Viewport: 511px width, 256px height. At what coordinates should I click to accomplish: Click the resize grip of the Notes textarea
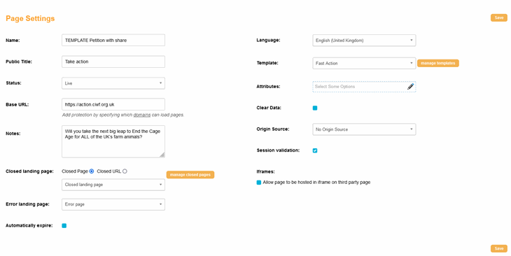[x=162, y=155]
